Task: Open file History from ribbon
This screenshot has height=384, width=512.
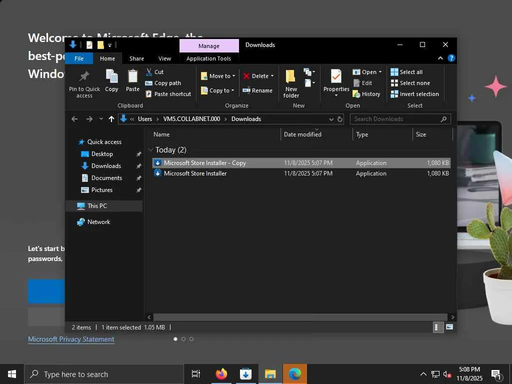Action: tap(366, 94)
